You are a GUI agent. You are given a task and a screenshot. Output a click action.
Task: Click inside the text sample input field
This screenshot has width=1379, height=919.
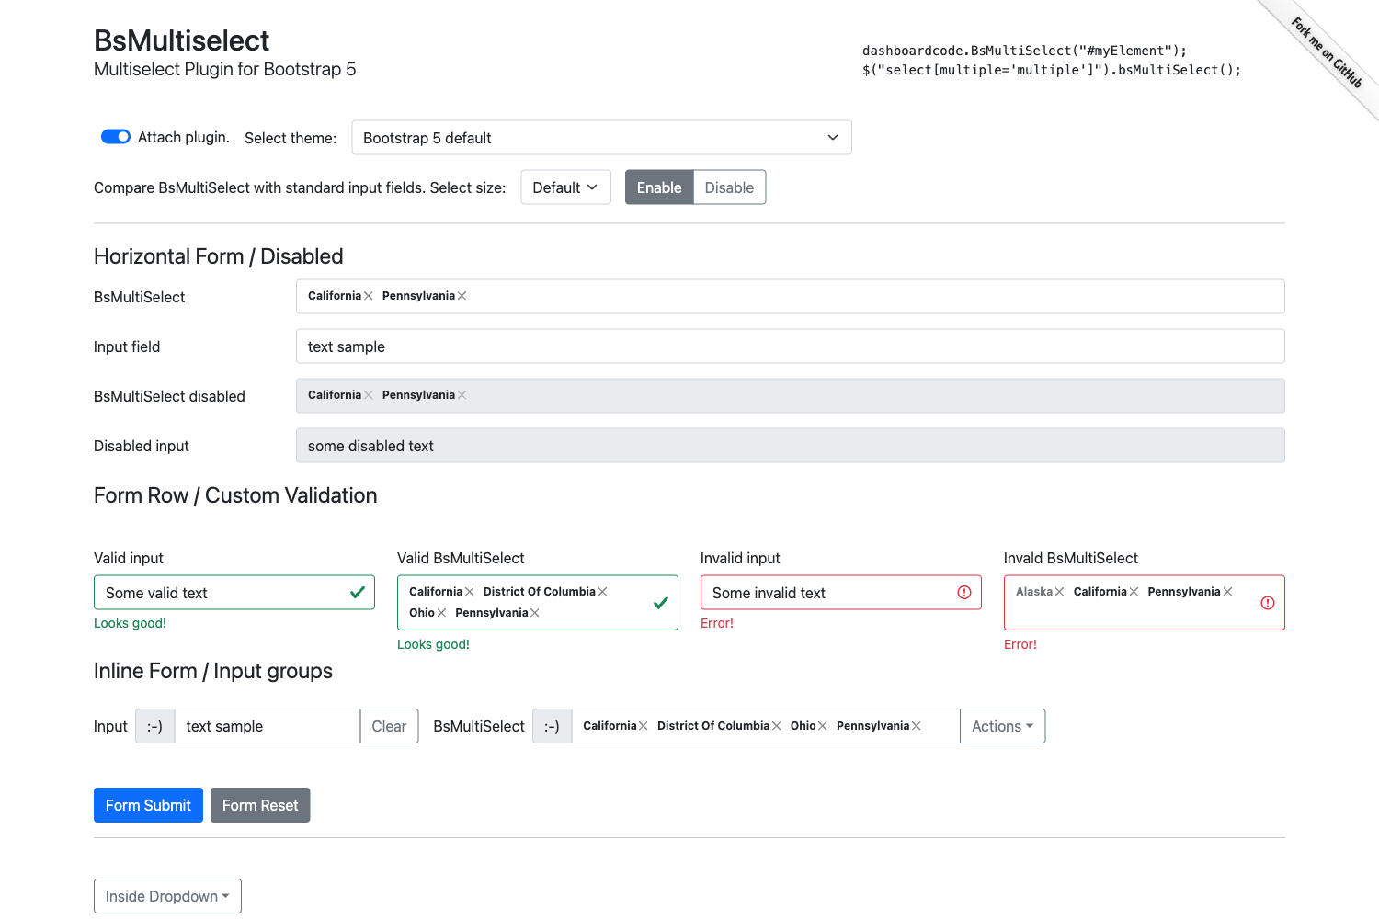[x=267, y=725]
